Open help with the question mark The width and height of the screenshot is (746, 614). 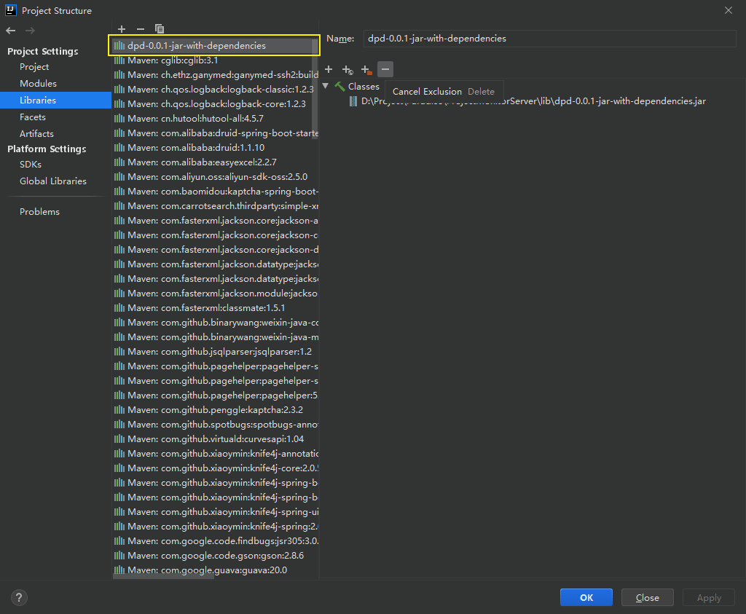(x=19, y=597)
